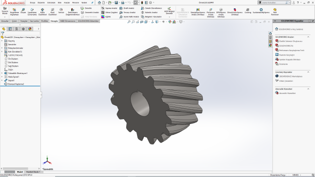Expand the Geçmiş tree node
315x177 pixels.
click(2, 41)
